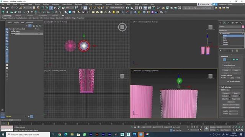This screenshot has height=137, width=245.
Task: Click the Target Weld button
Action: tap(236, 99)
